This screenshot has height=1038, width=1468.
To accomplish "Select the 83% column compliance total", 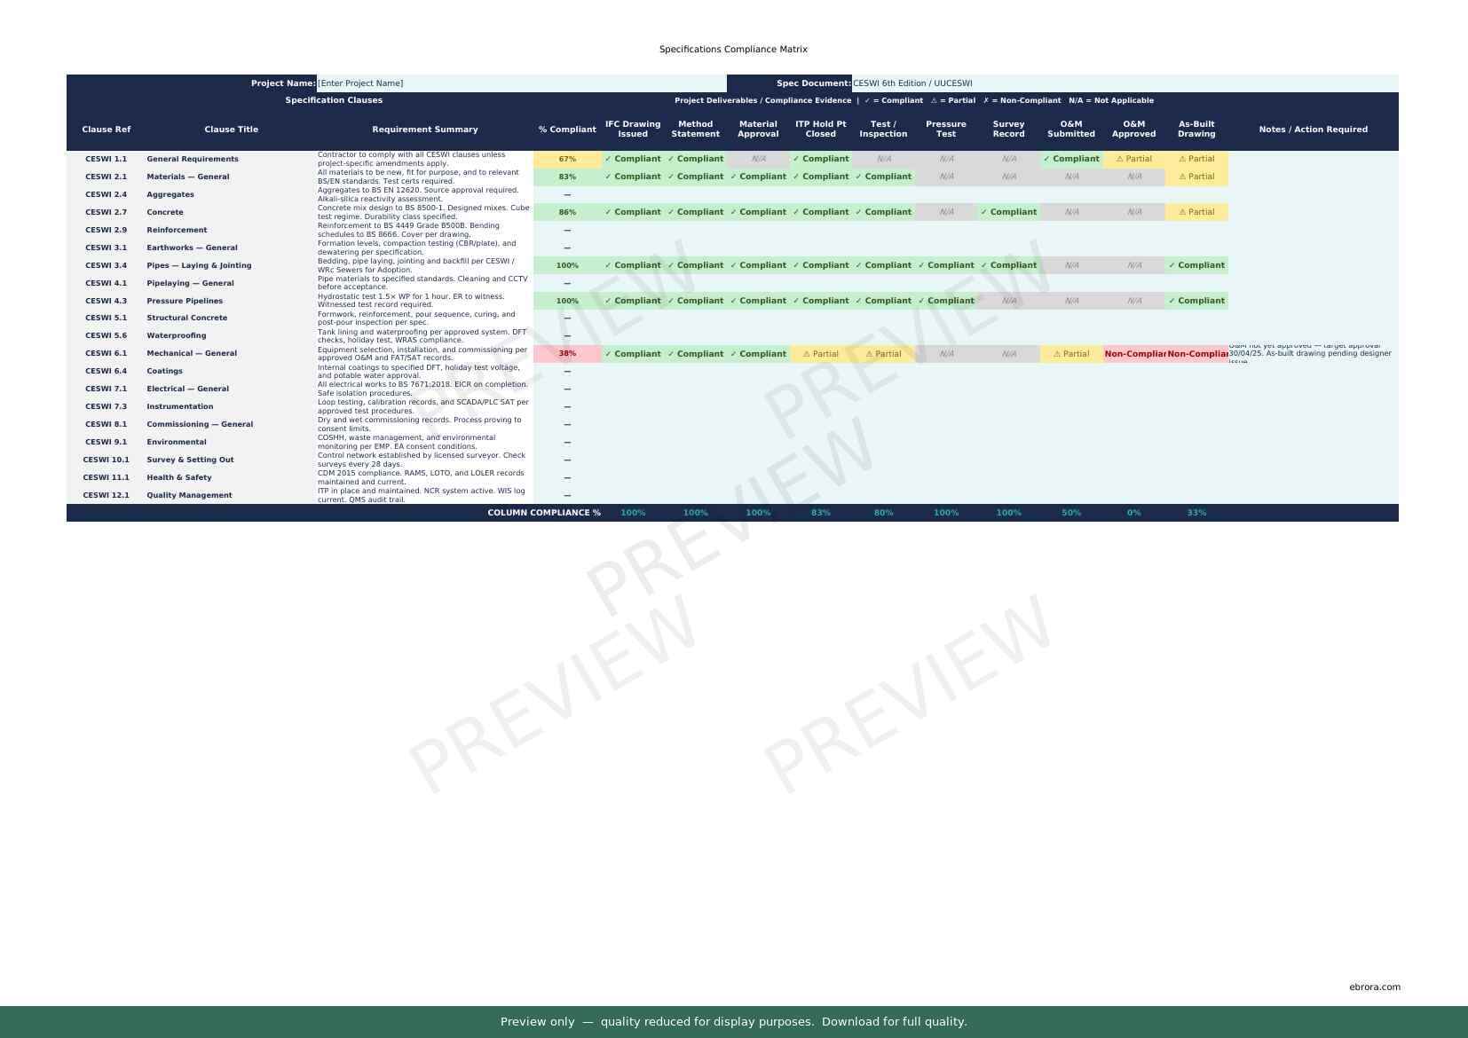I will click(x=820, y=513).
